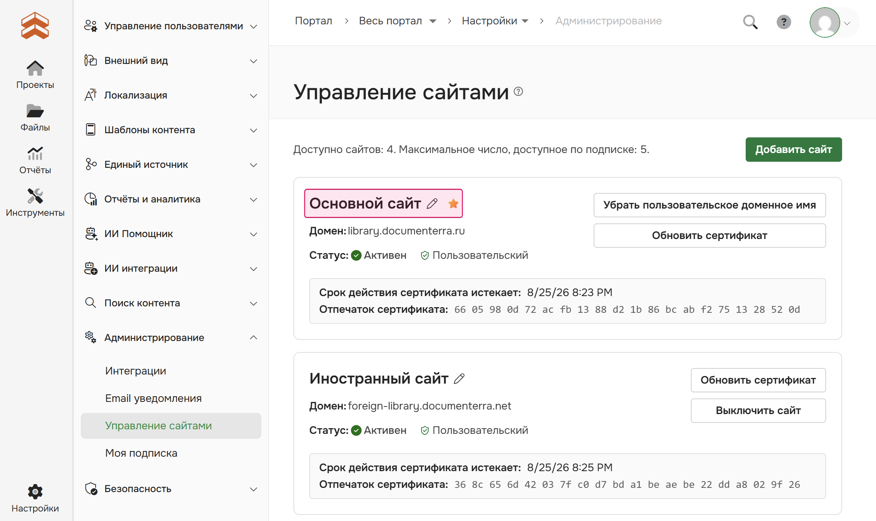876x521 pixels.
Task: Open Интеграции submenu item
Action: pyautogui.click(x=136, y=371)
